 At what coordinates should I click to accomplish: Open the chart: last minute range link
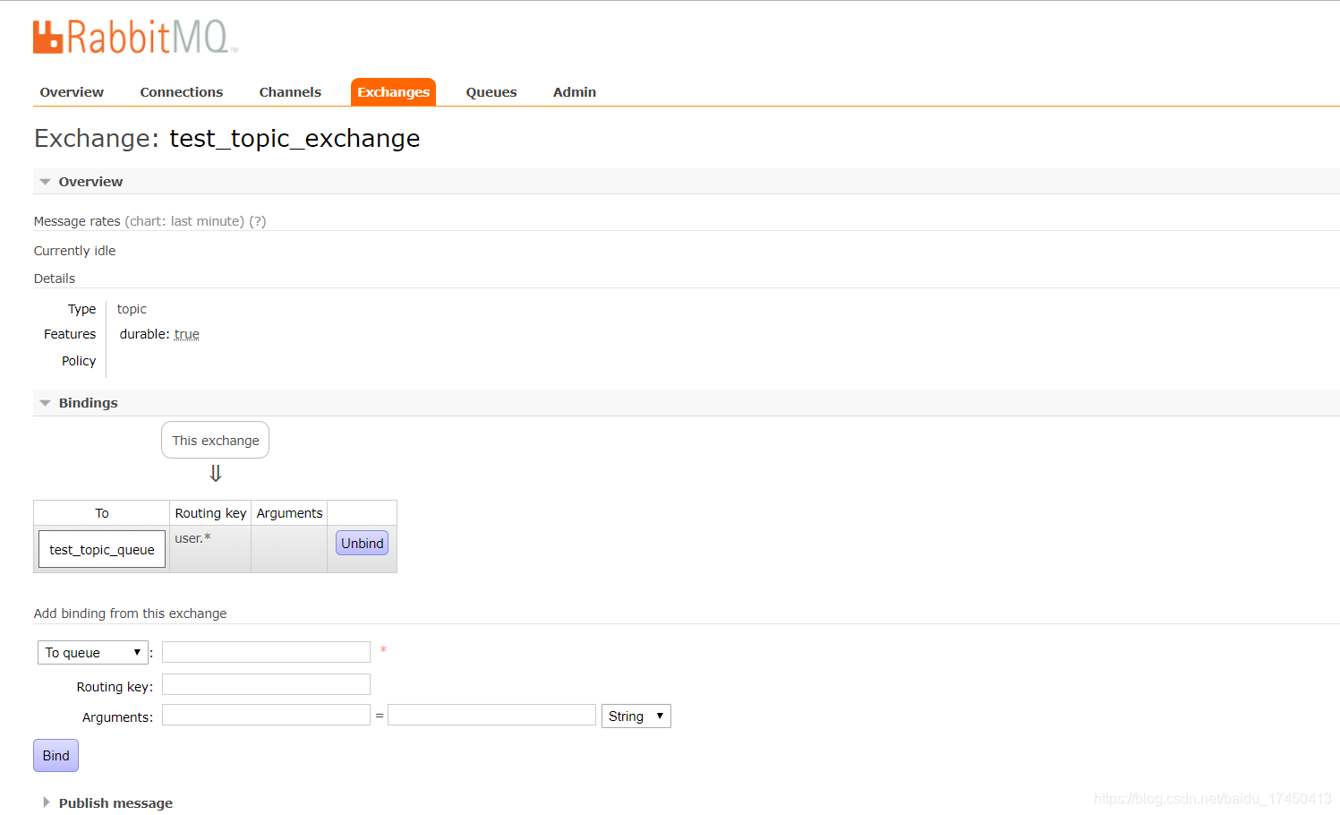click(x=184, y=221)
